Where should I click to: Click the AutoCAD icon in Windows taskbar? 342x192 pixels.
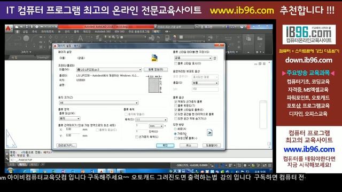[x=101, y=171]
